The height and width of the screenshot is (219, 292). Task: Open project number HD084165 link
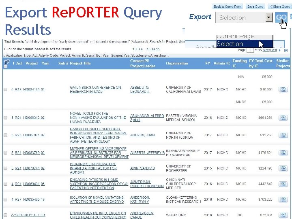(x=32, y=89)
